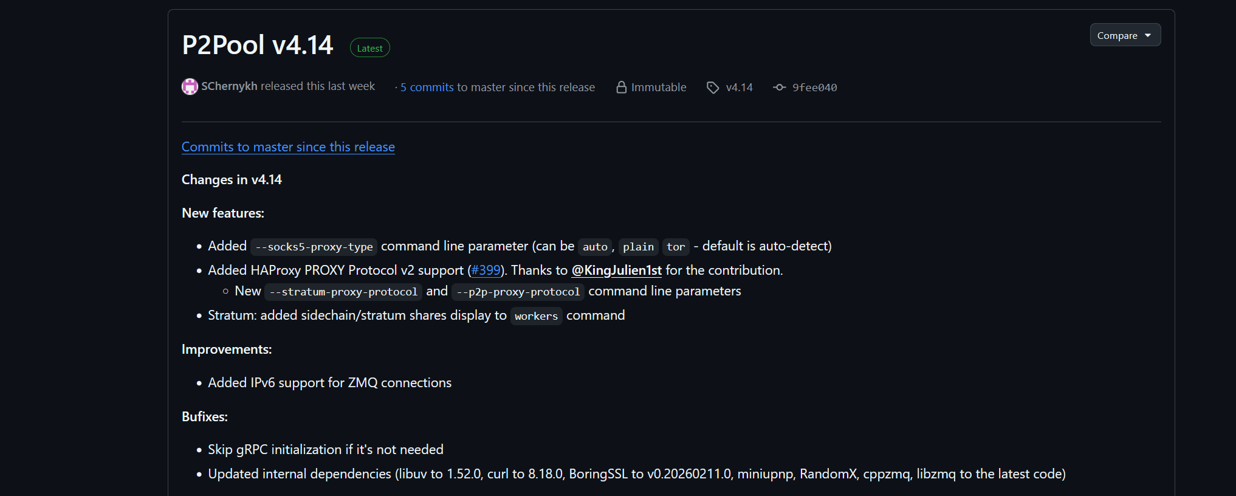
Task: Click the P2Pool v4.14 release title
Action: [x=258, y=45]
